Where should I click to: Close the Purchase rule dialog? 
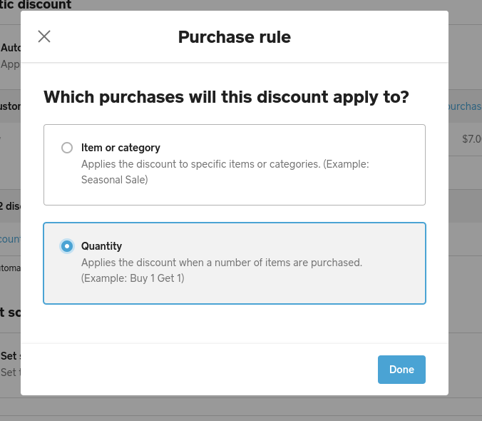pos(44,36)
